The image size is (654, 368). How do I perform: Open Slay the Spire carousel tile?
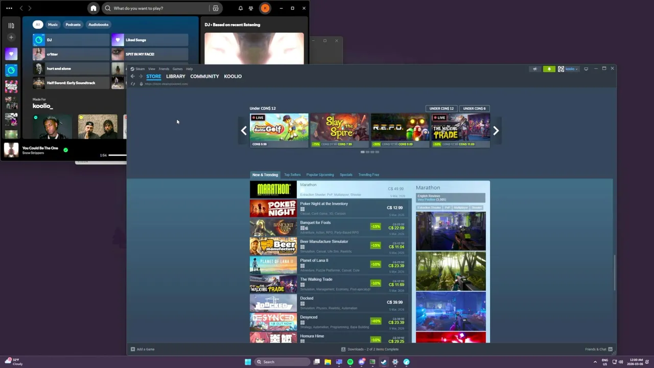point(340,130)
